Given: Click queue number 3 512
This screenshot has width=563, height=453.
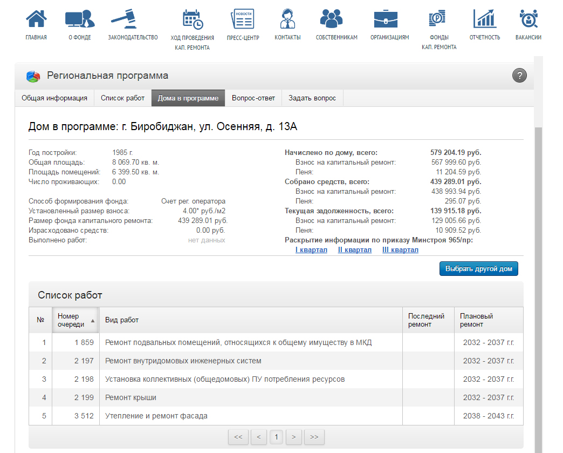Looking at the screenshot, I should click(x=84, y=416).
